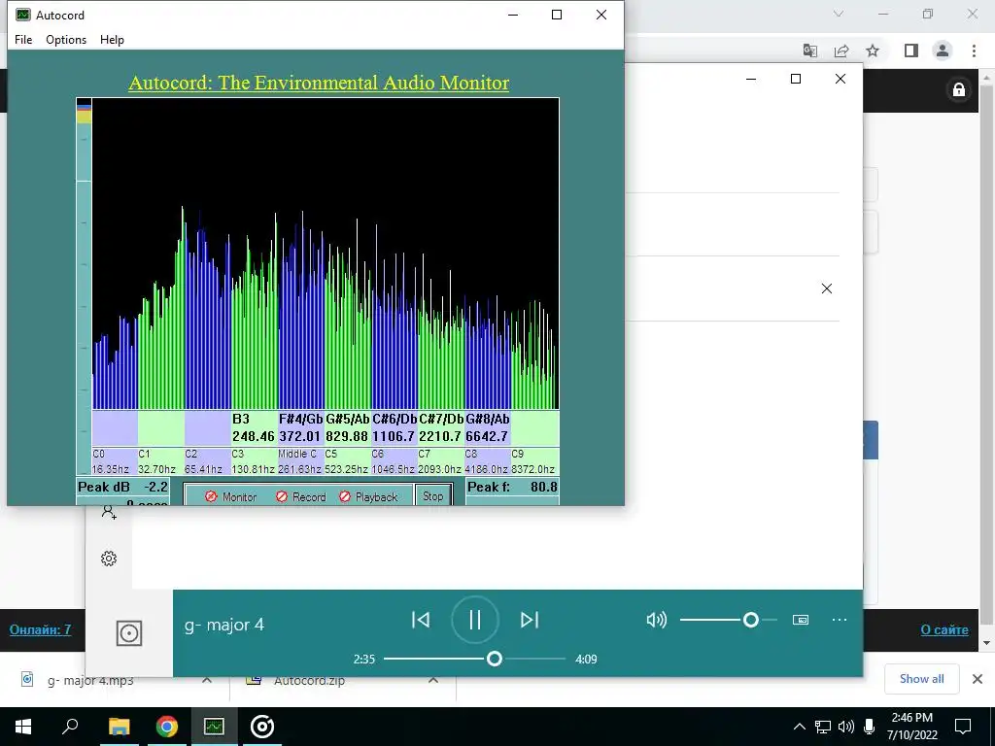
Task: Switch to Groove Music taskbar icon
Action: pyautogui.click(x=262, y=727)
